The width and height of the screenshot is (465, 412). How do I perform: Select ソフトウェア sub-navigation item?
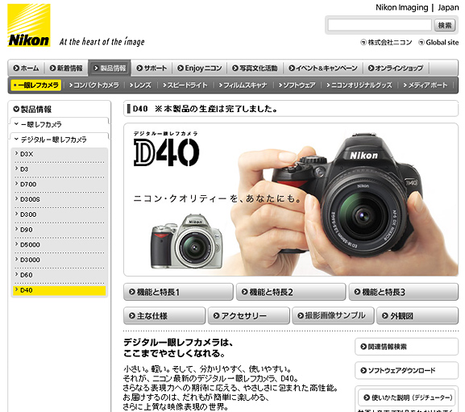point(297,85)
